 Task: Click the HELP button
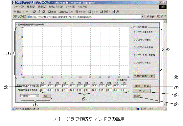tap(137, 96)
